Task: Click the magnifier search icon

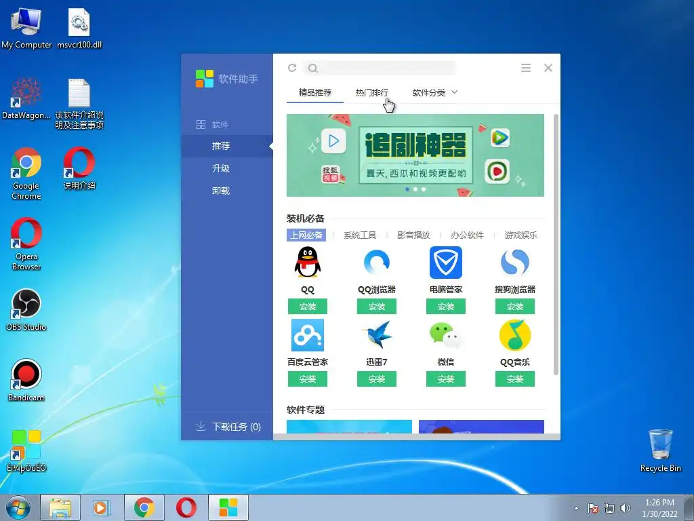Action: pos(313,69)
